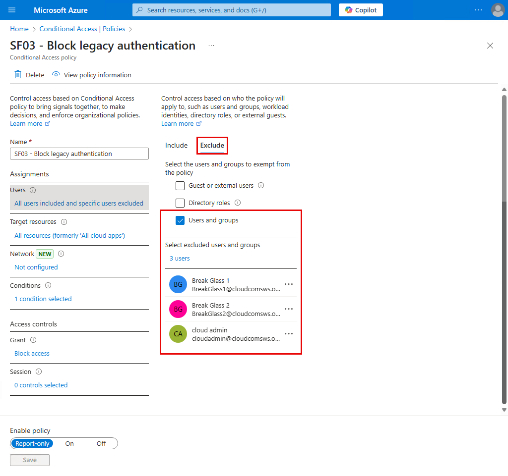Open info icon next to Target resources

(64, 222)
